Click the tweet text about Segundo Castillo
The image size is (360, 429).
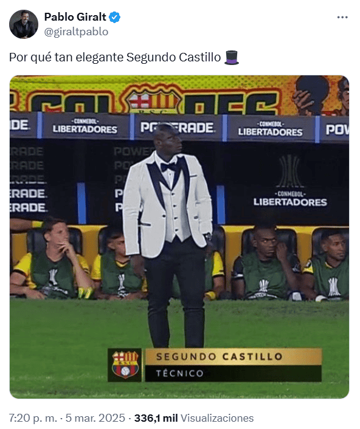(x=115, y=58)
